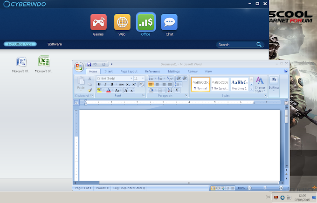Image resolution: width=317 pixels, height=203 pixels.
Task: Open the Software tab in Cyberindo
Action: 55,44
